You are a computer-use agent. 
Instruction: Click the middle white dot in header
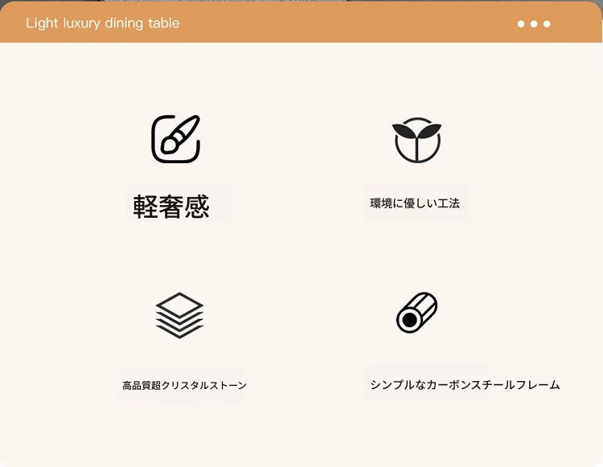pyautogui.click(x=534, y=24)
